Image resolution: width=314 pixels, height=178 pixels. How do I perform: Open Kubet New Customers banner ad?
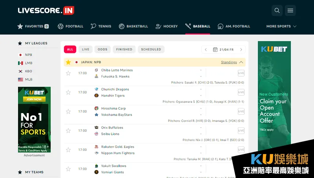click(x=274, y=96)
